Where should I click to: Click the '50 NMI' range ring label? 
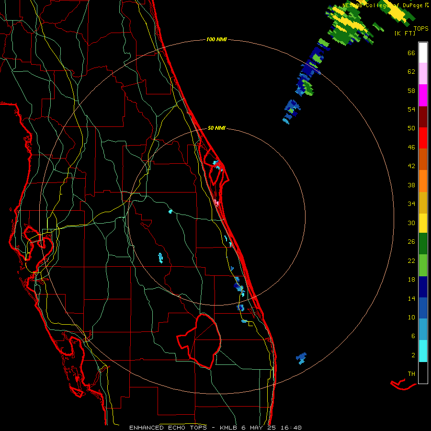click(x=216, y=128)
